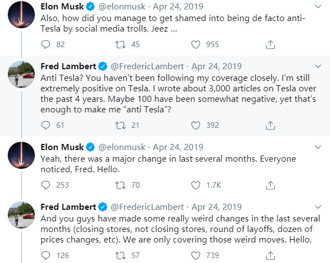The height and width of the screenshot is (263, 330).
Task: Reply to Elon's tweet with 253 replies
Action: 45,185
